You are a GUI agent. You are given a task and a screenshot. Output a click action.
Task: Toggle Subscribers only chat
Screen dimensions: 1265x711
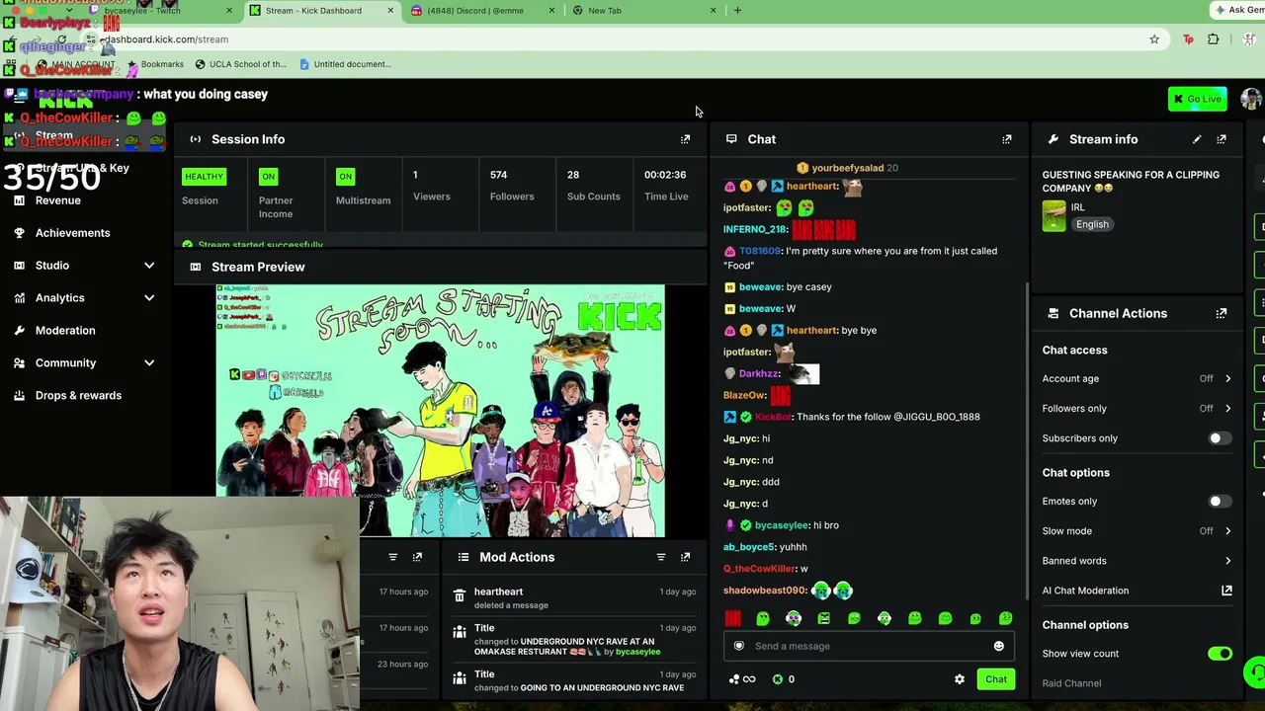[1221, 438]
